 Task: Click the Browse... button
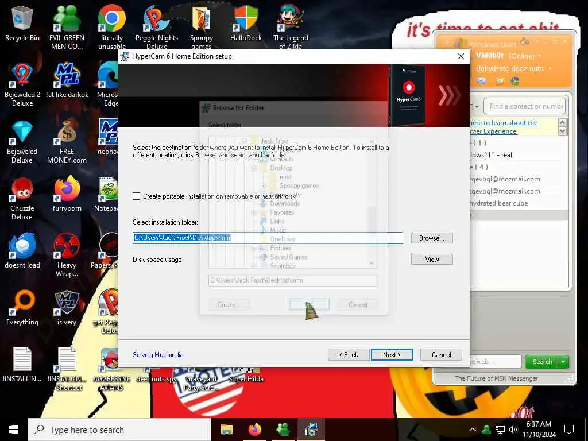(x=432, y=238)
